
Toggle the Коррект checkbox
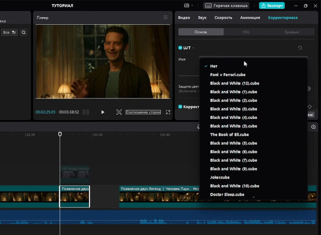tap(180, 107)
